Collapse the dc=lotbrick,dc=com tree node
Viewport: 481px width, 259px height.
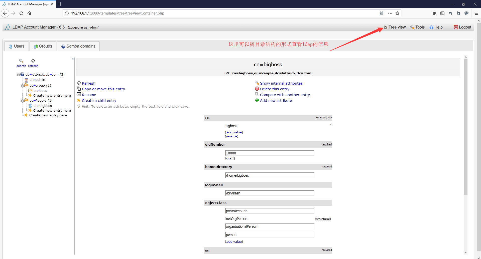click(x=18, y=74)
